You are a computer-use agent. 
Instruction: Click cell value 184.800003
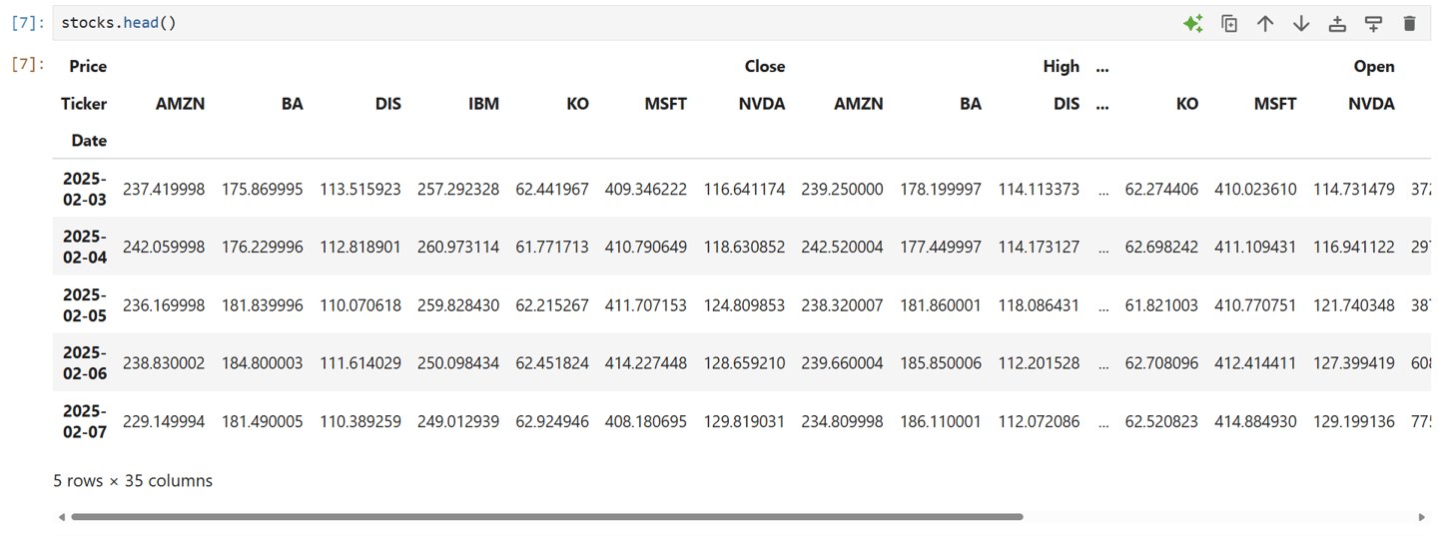click(262, 363)
